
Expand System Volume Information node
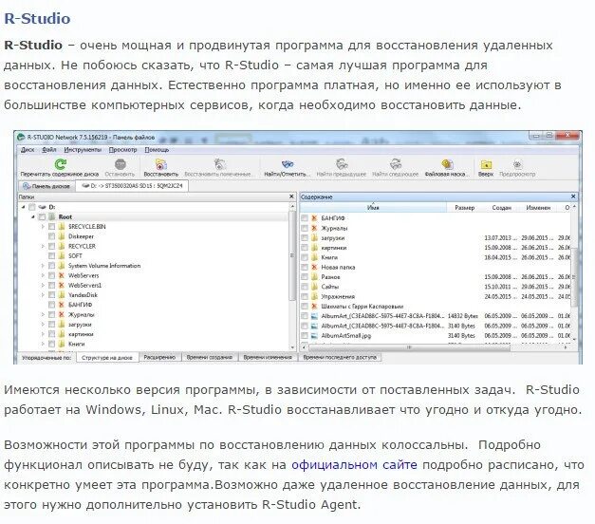pos(43,266)
